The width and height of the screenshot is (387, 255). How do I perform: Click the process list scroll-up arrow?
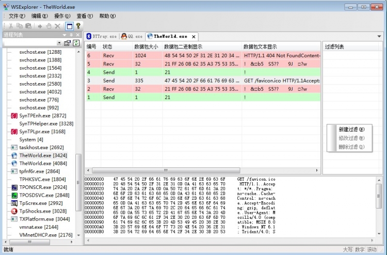click(x=78, y=52)
